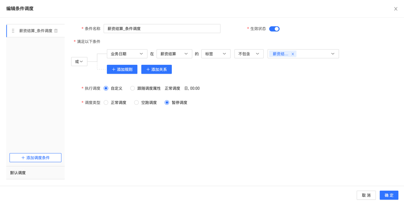Viewport: 404px width, 204px height.
Task: Click the 添加关系 button
Action: (157, 69)
